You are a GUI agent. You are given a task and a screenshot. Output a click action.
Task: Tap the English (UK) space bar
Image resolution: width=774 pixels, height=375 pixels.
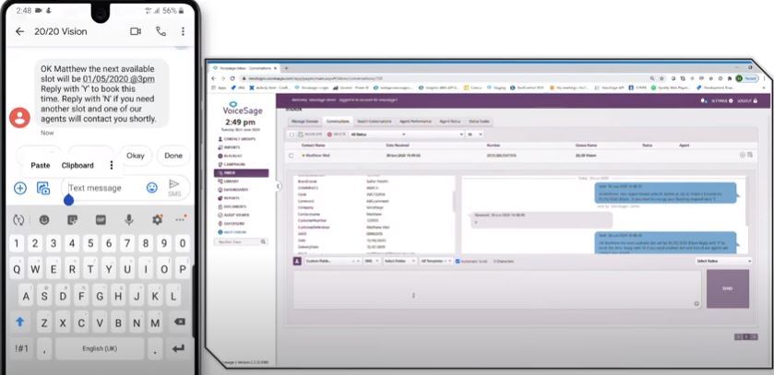point(100,348)
